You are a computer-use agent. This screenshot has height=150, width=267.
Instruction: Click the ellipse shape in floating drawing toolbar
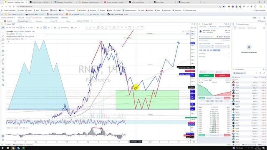point(102,27)
